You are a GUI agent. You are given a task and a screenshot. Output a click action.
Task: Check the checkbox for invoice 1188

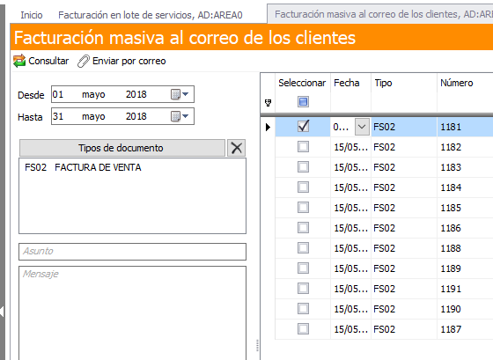[303, 248]
